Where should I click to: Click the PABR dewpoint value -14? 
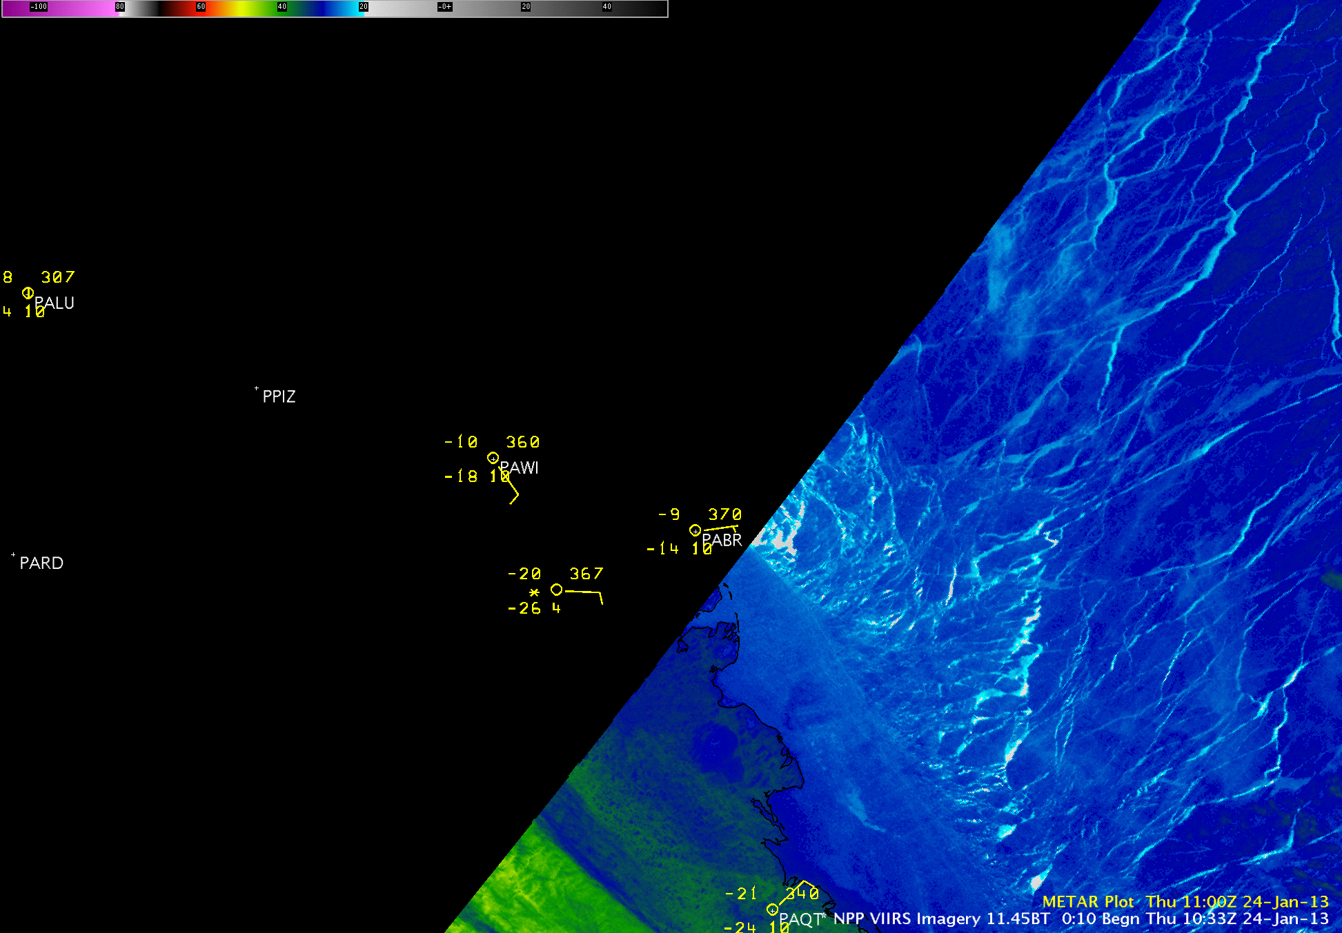coord(663,548)
